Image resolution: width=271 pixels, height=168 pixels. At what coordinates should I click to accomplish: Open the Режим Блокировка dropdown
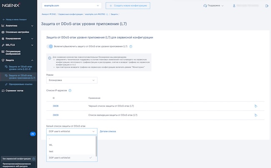click(72, 80)
